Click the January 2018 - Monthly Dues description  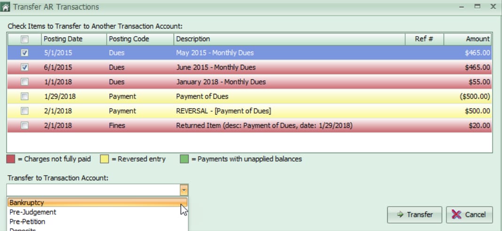point(221,82)
